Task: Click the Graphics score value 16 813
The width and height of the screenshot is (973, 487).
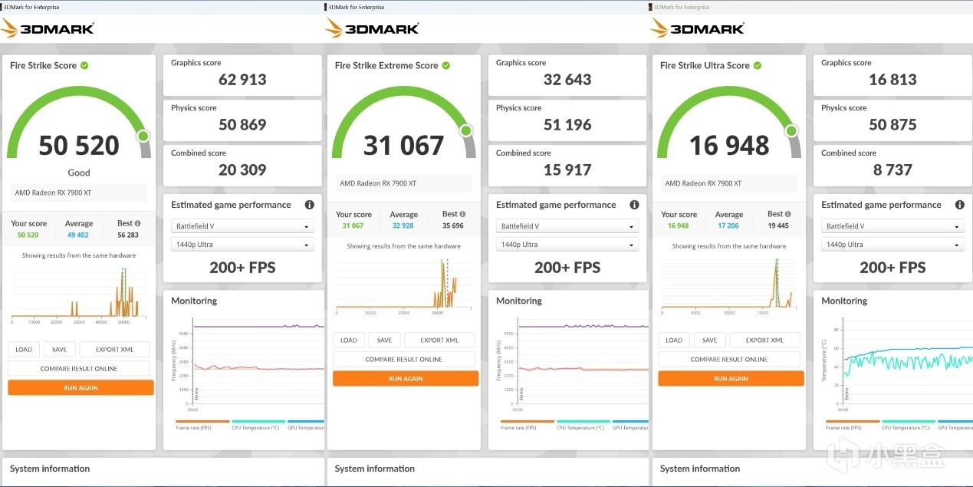Action: [892, 80]
